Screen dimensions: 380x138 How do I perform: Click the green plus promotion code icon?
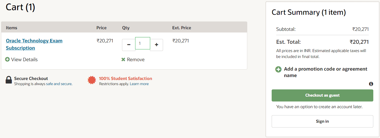(279, 69)
